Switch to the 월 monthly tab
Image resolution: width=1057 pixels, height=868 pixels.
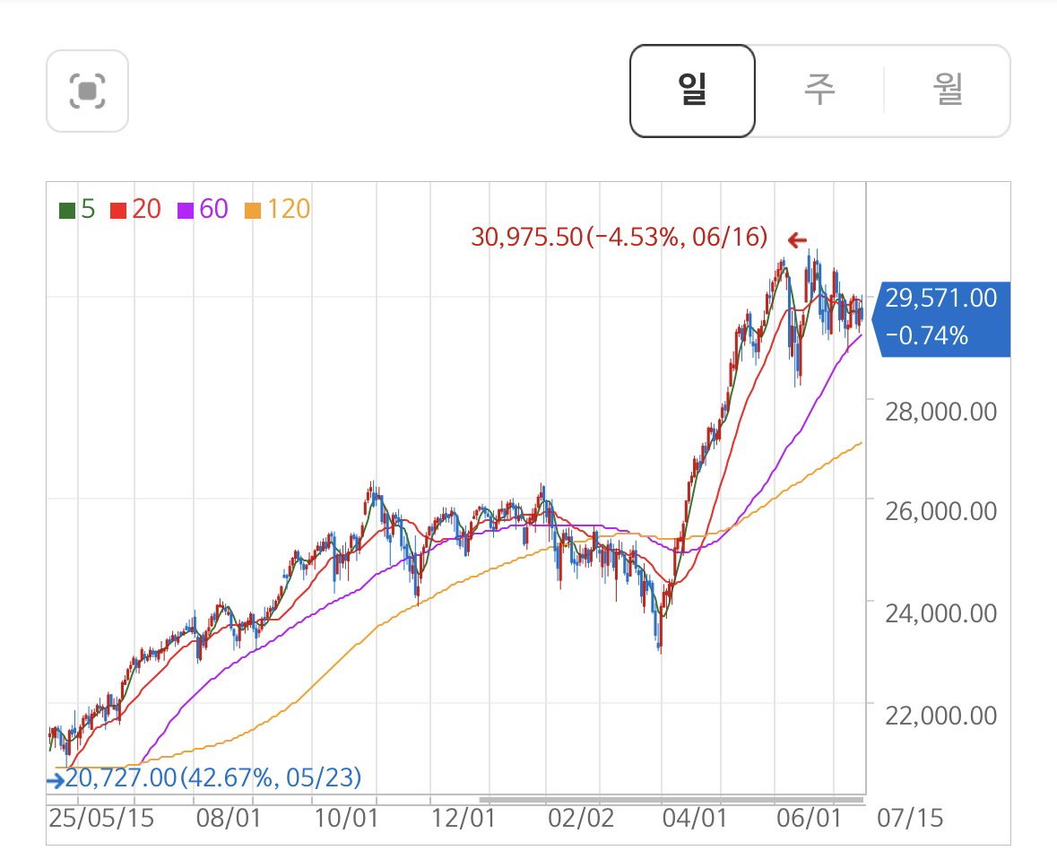947,91
